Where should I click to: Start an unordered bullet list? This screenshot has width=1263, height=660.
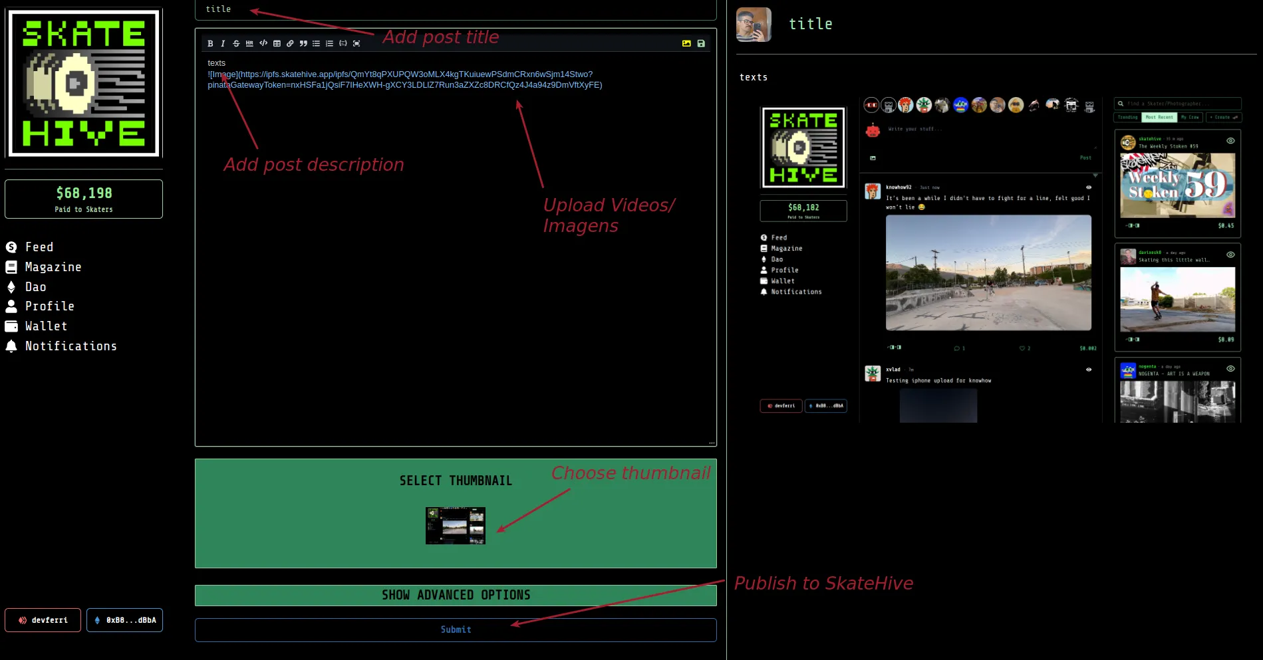pos(317,44)
